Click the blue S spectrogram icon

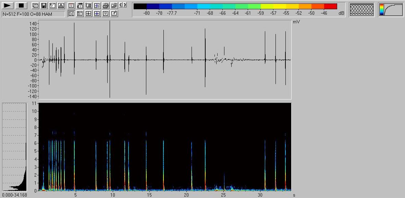point(97,6)
